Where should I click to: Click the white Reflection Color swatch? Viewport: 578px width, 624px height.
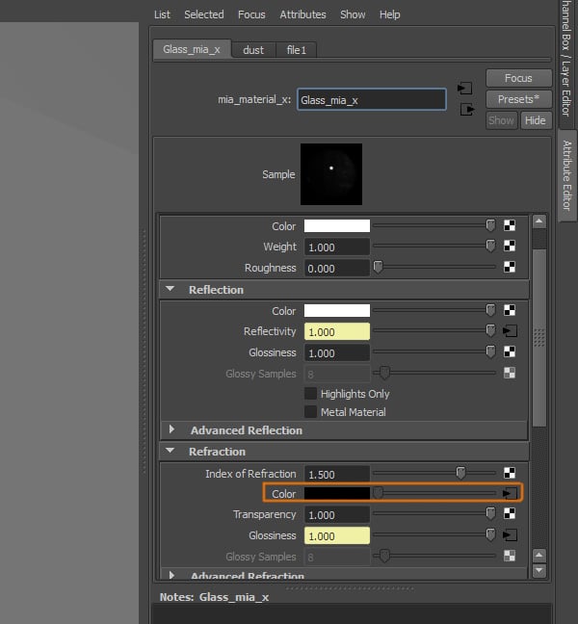(x=337, y=311)
